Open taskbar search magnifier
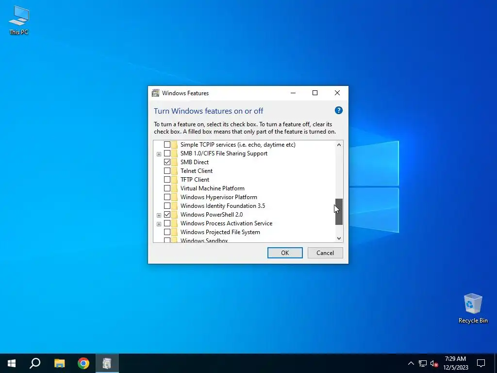 (35, 363)
